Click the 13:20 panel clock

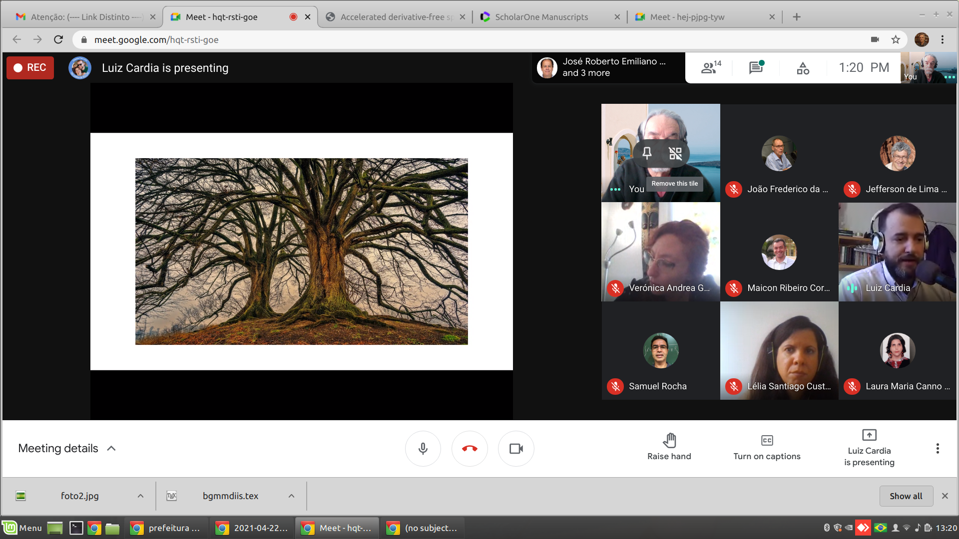pyautogui.click(x=946, y=528)
